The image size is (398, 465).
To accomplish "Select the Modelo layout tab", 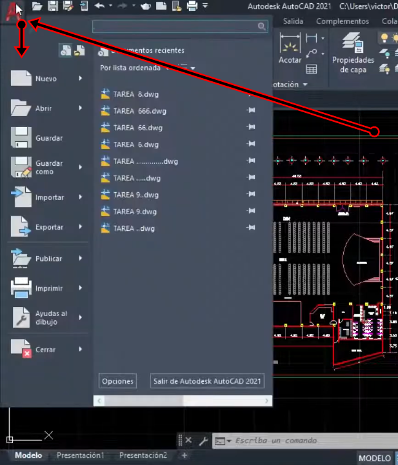I will point(28,455).
